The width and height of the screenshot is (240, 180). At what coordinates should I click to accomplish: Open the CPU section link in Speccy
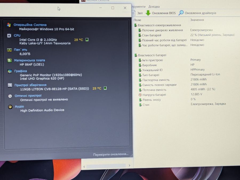17,35
